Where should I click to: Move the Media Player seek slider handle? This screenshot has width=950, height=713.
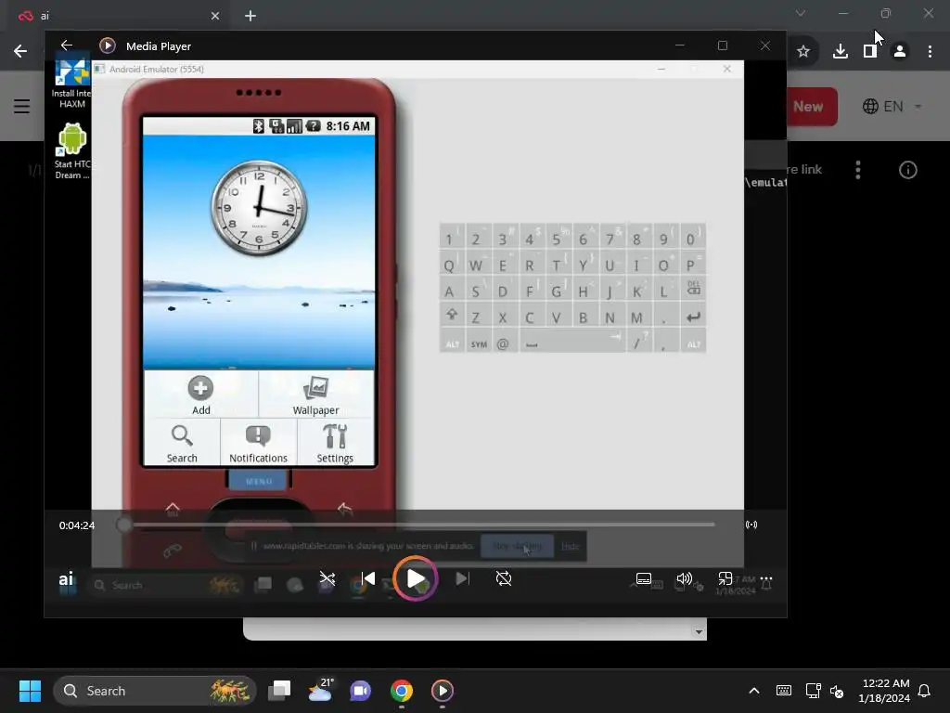click(124, 525)
